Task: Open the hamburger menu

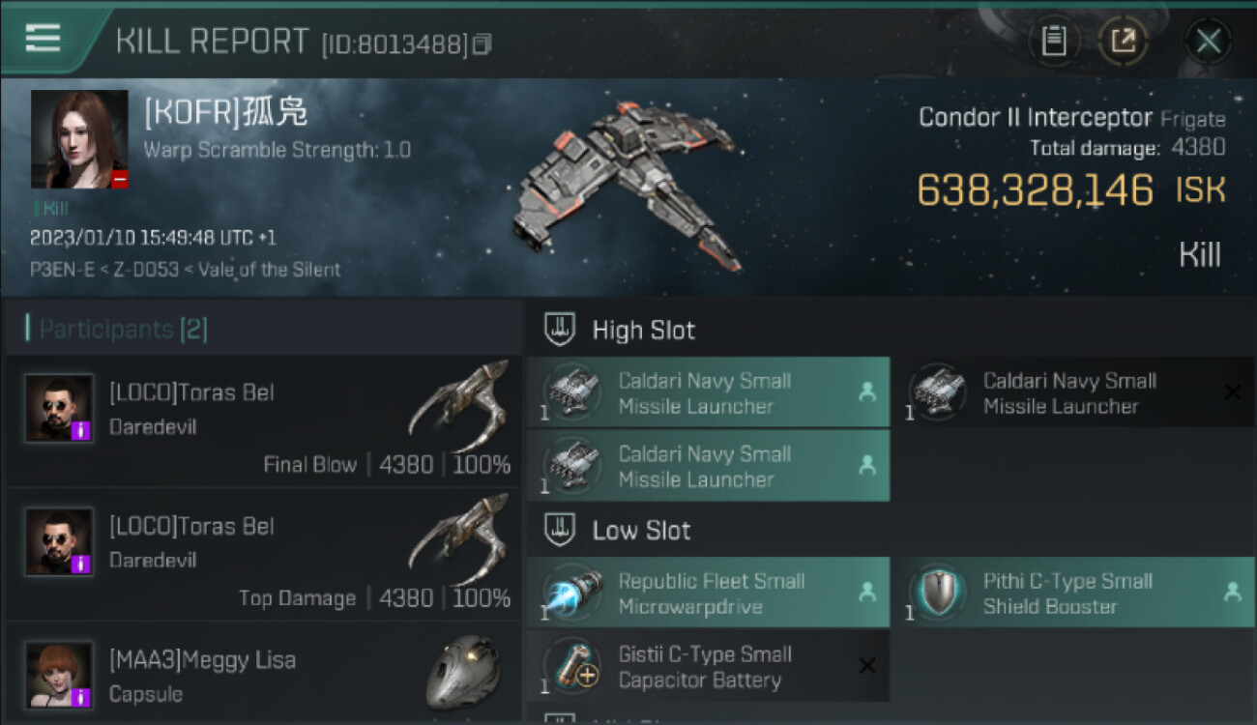Action: [x=44, y=39]
